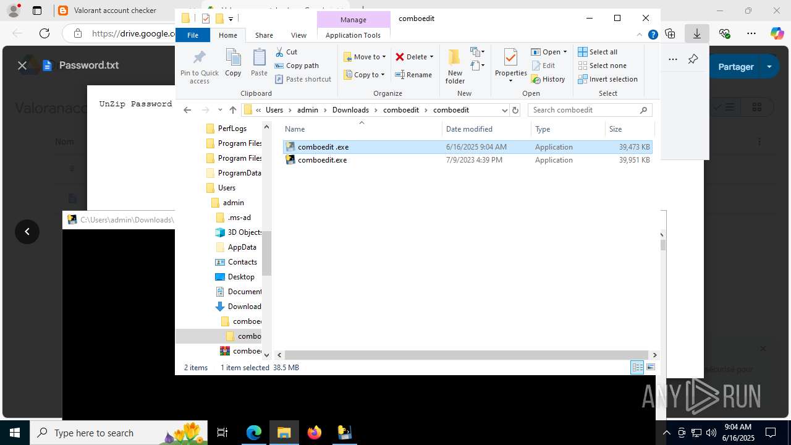Click Copy path in the ribbon
The image size is (791, 445).
(x=297, y=66)
